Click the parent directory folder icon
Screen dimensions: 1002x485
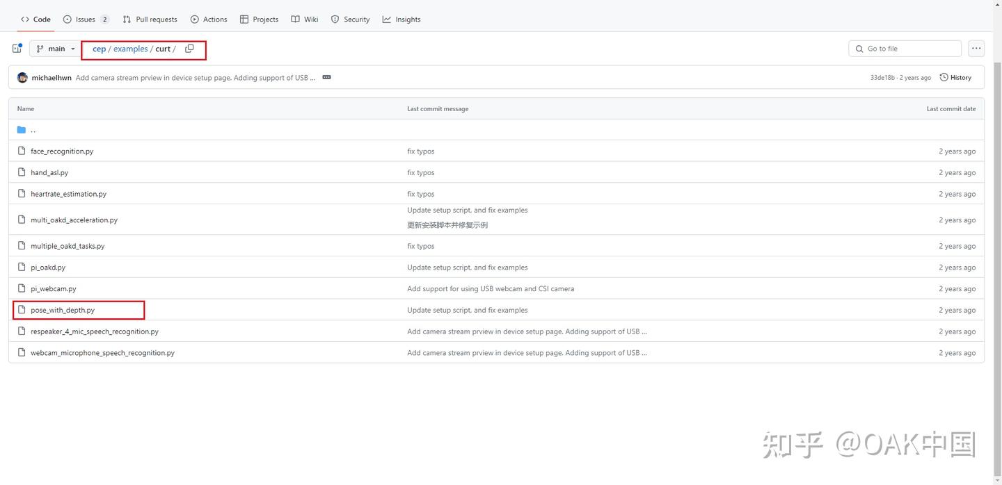click(x=22, y=130)
